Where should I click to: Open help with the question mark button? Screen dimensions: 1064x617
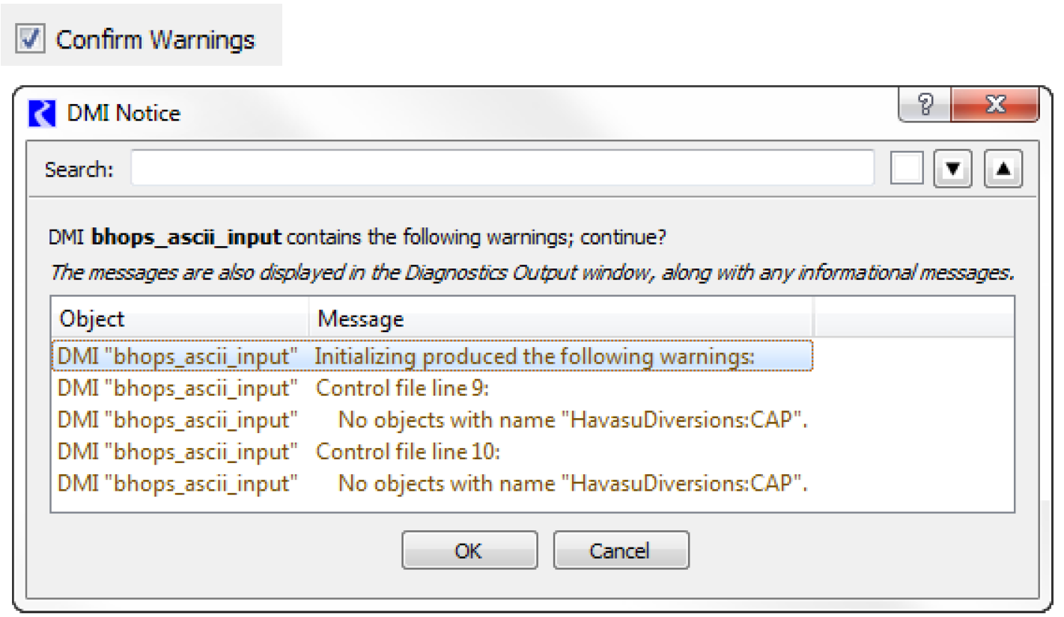925,106
